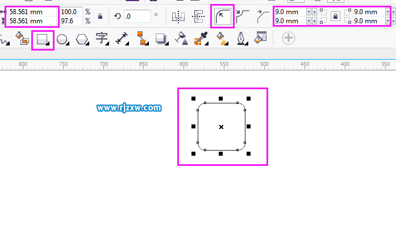
Task: Click the top-center selection handle
Action: tap(221, 98)
